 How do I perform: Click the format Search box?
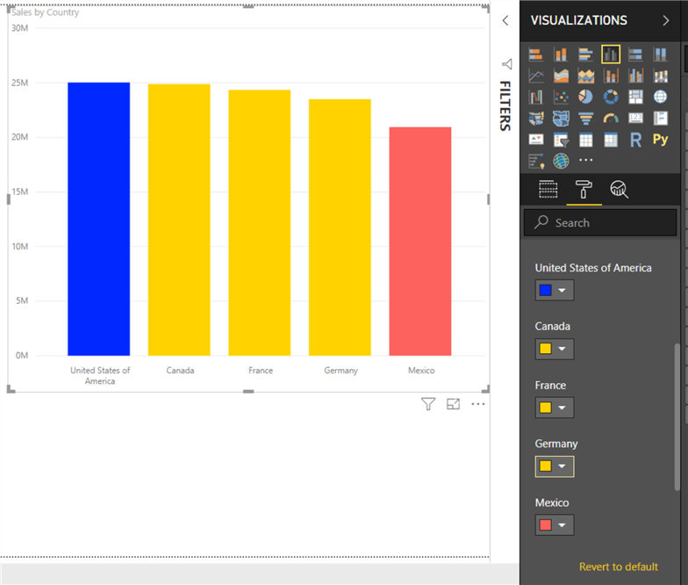click(600, 223)
